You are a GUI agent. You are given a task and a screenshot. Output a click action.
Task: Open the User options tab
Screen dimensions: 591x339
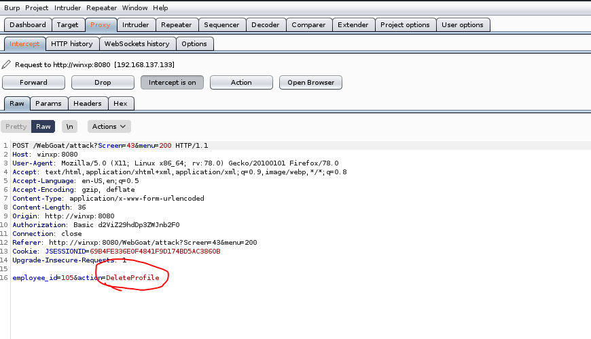click(x=463, y=25)
